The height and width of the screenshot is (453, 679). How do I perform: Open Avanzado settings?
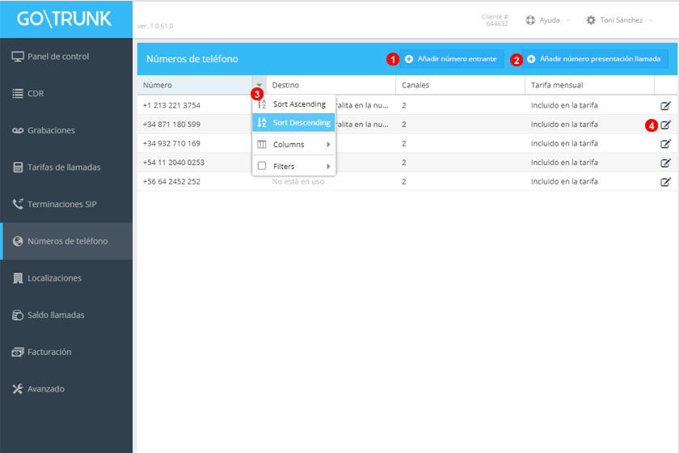(x=66, y=388)
